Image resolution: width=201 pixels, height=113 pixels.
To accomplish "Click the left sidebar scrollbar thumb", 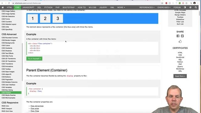I will pos(22,62).
